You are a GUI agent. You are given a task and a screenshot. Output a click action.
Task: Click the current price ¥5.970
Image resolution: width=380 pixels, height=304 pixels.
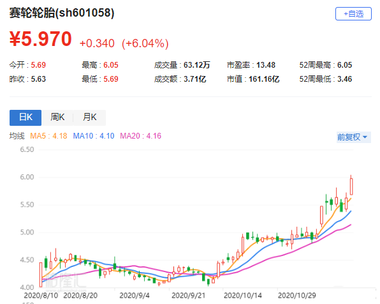40,39
